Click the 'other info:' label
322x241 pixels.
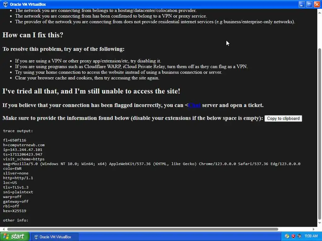click(x=16, y=220)
